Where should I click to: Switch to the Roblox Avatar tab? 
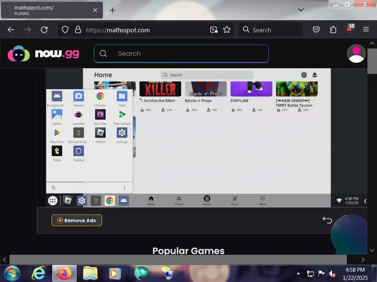pos(207,200)
